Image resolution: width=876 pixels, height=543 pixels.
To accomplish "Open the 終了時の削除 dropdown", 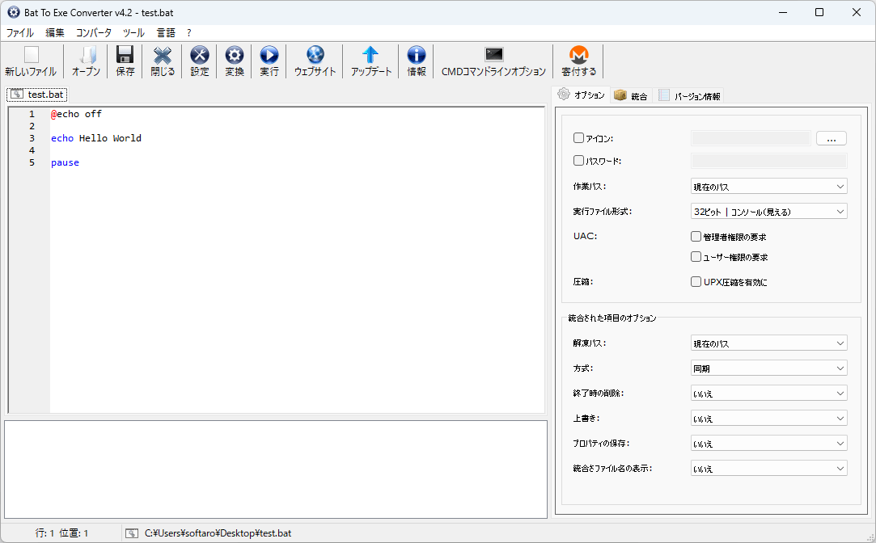I will (768, 394).
